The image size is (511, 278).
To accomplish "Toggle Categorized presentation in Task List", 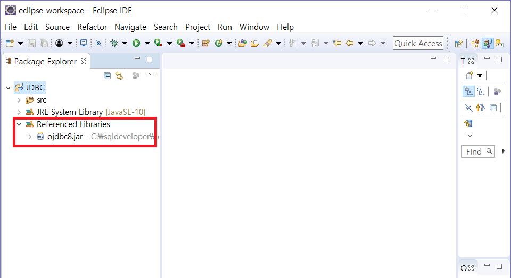I will (468, 91).
